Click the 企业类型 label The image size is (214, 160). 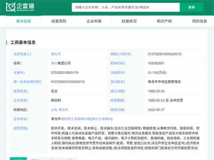click(20, 100)
